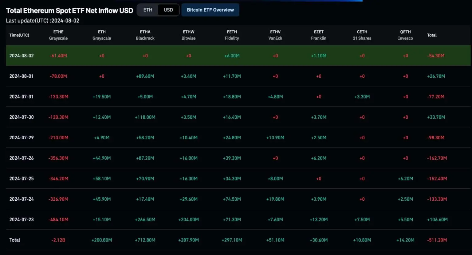Select the 2024-07-30 date cell
The height and width of the screenshot is (255, 472).
point(22,117)
